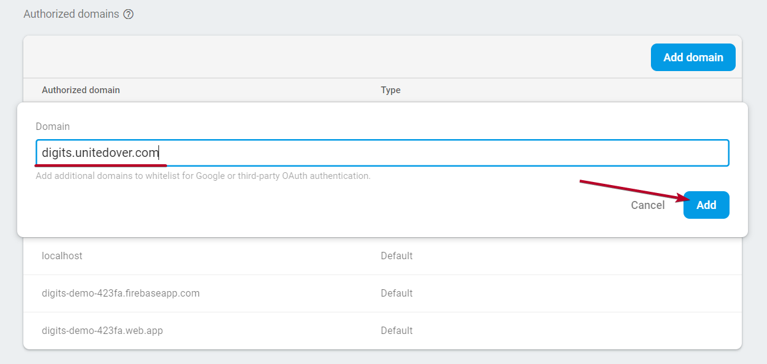This screenshot has width=767, height=364.
Task: Click Default type in the localhost row
Action: [397, 256]
